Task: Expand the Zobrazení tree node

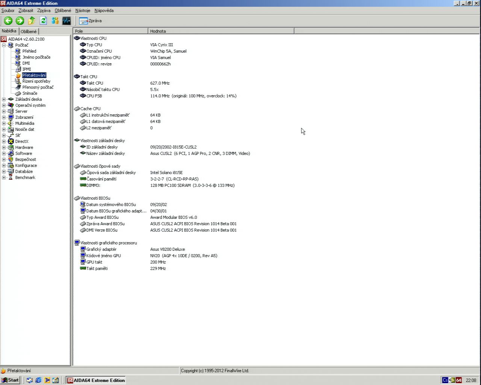Action: [4, 117]
